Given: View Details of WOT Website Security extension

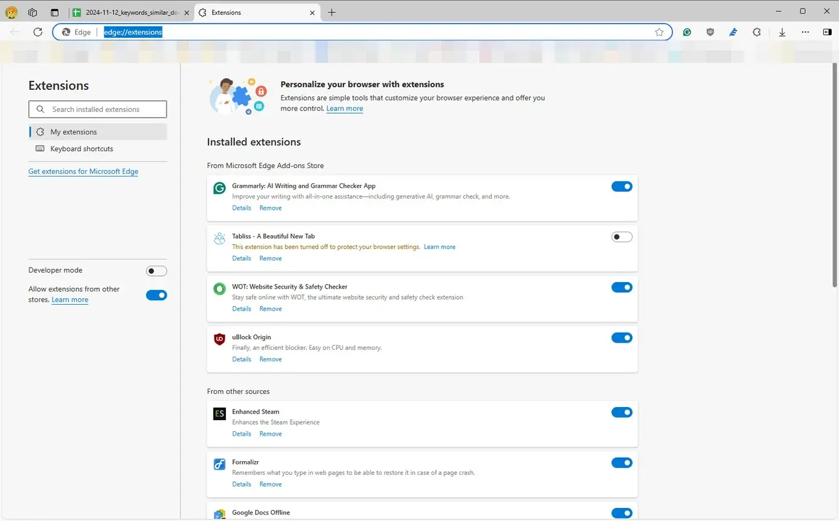Looking at the screenshot, I should point(242,308).
